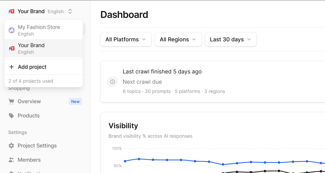
Task: Select My Fashion Store project
Action: (x=44, y=30)
